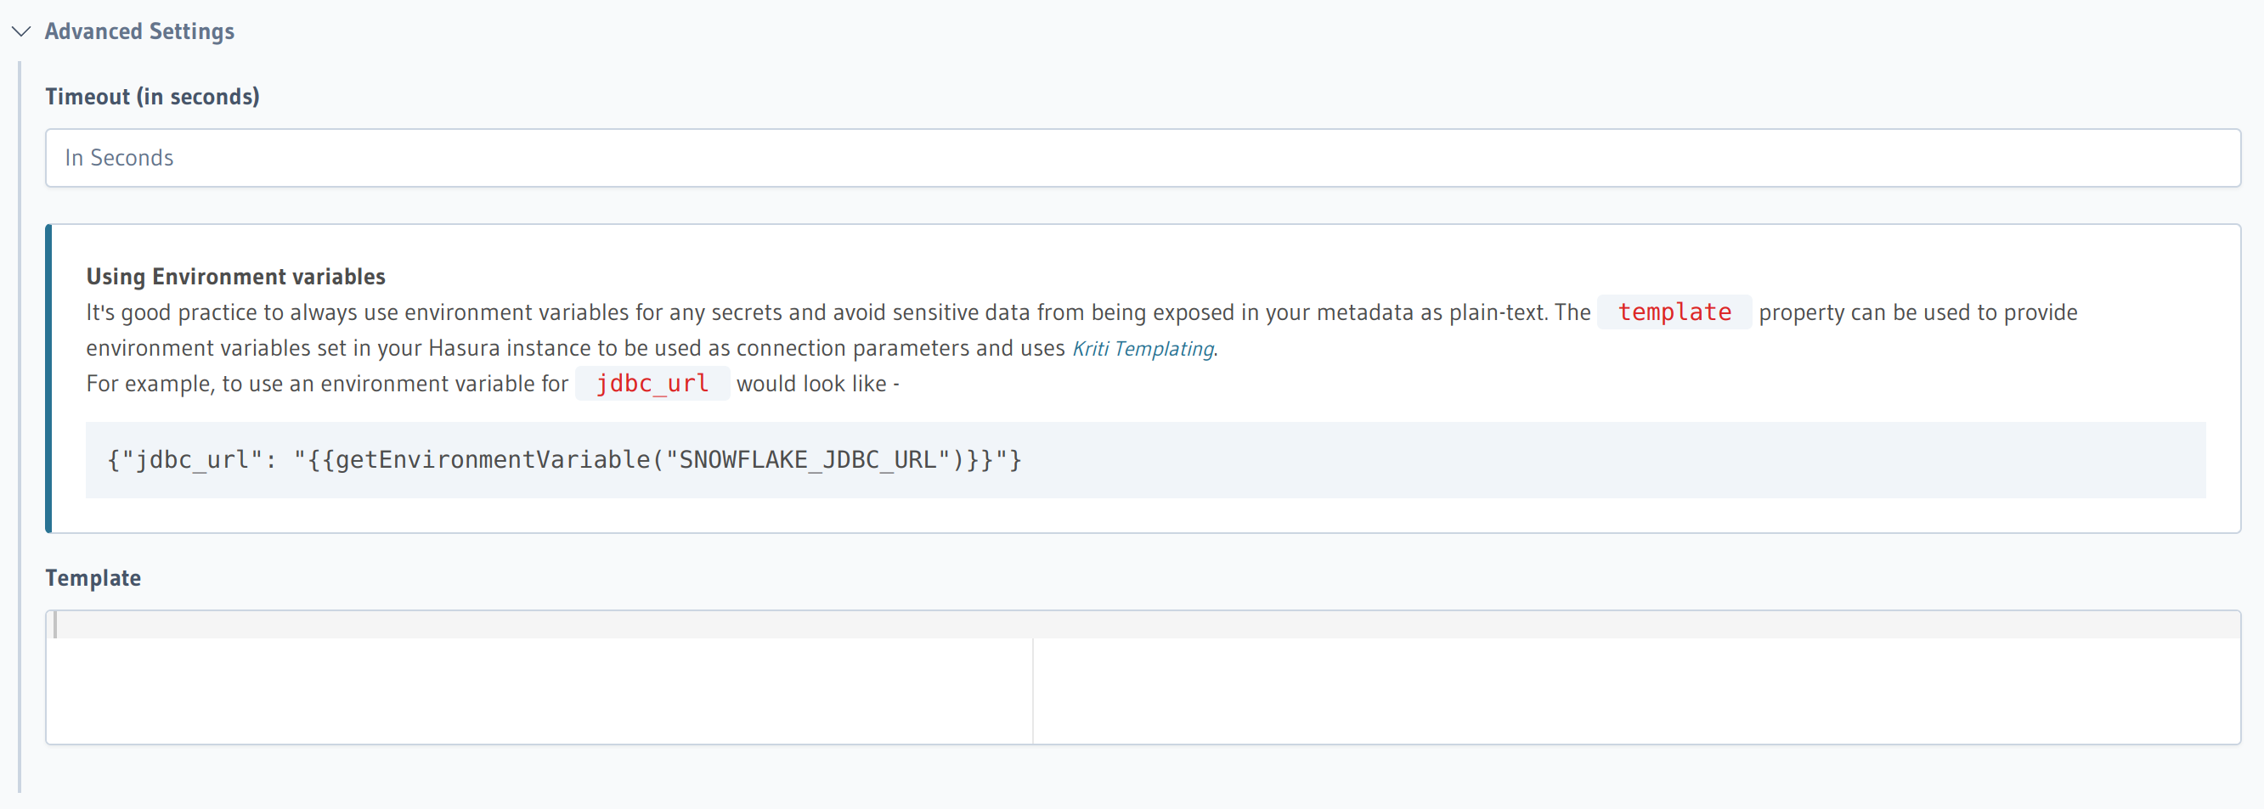Click the "For example, to use" text
The width and height of the screenshot is (2264, 809).
tap(325, 384)
